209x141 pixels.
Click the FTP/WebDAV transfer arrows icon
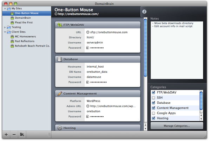[x=60, y=25]
